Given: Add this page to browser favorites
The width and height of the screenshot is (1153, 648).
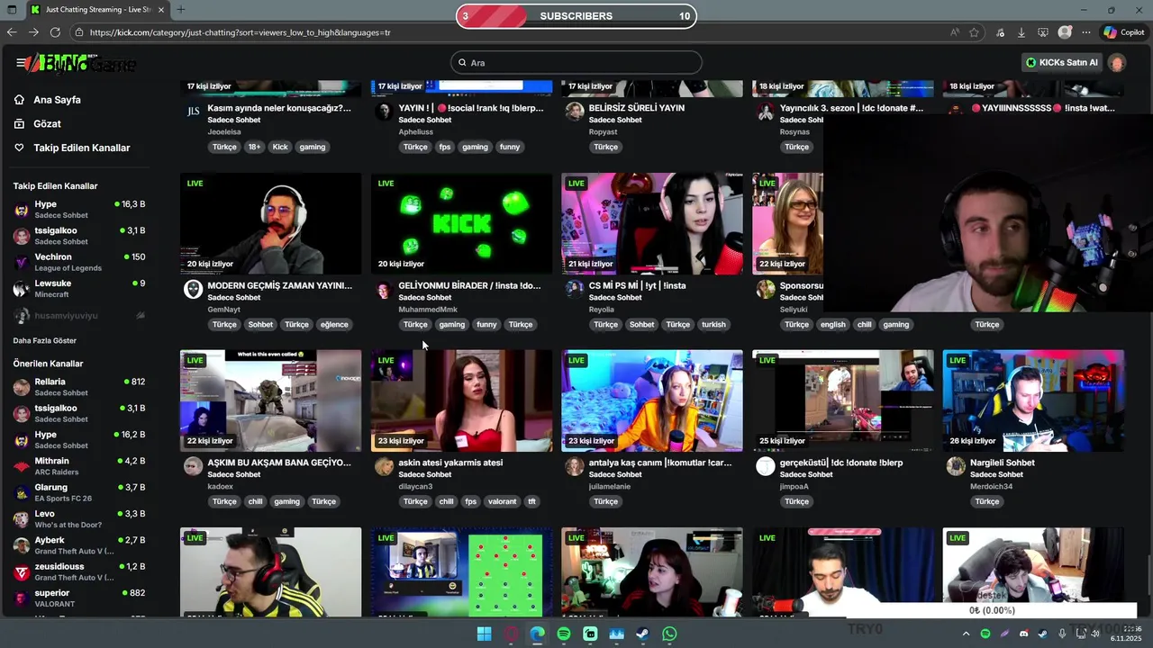Looking at the screenshot, I should [x=974, y=32].
